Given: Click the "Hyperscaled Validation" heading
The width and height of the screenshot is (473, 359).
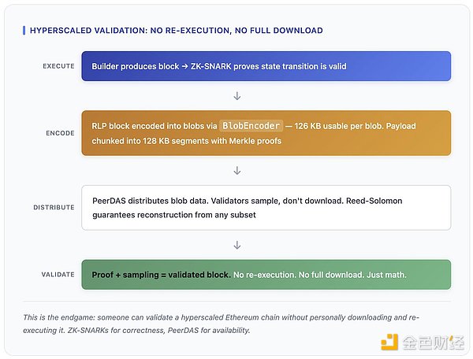Looking at the screenshot, I should (x=176, y=31).
